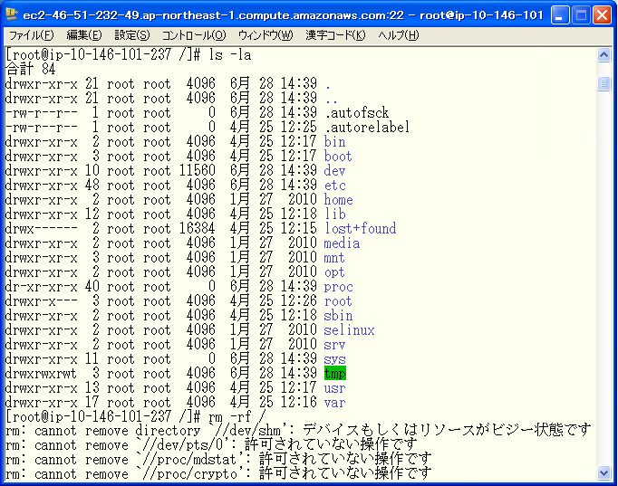
Task: Click the dev directory name
Action: click(x=335, y=171)
